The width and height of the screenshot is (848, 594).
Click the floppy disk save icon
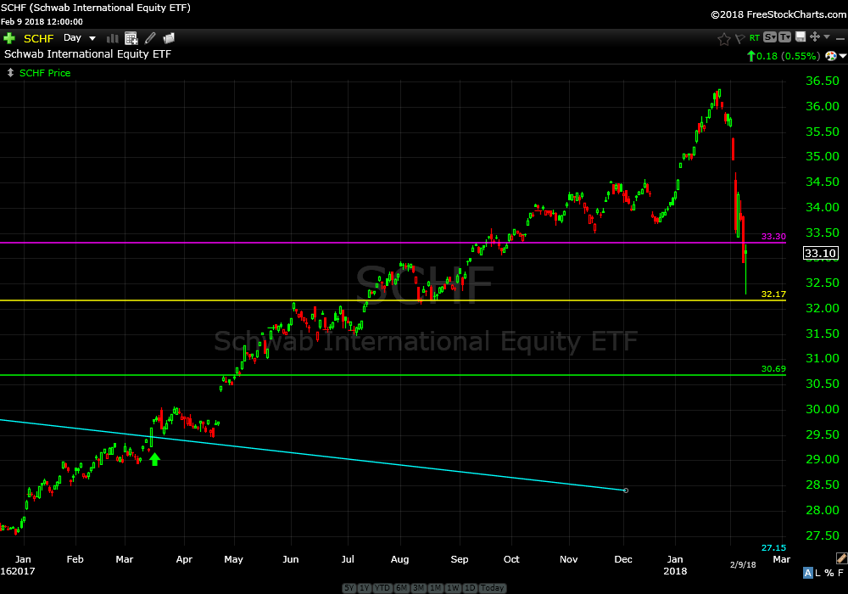click(x=800, y=37)
